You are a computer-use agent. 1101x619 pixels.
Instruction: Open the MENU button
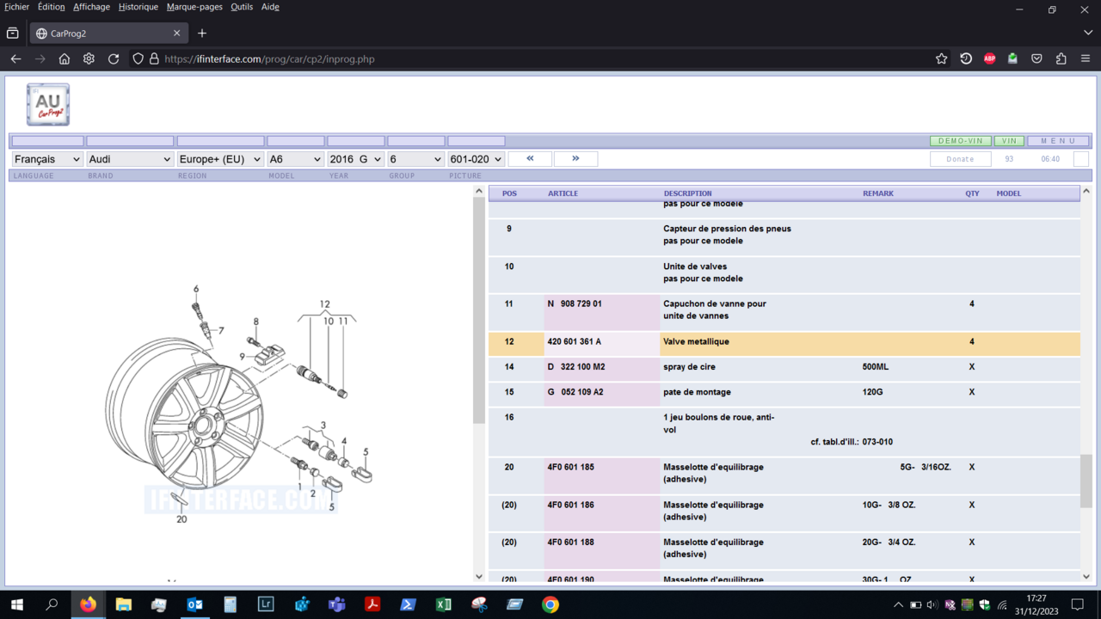pyautogui.click(x=1057, y=141)
